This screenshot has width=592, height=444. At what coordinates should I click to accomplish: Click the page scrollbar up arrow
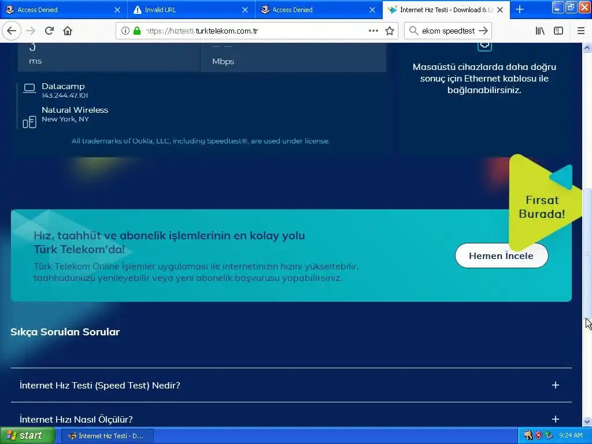(587, 47)
